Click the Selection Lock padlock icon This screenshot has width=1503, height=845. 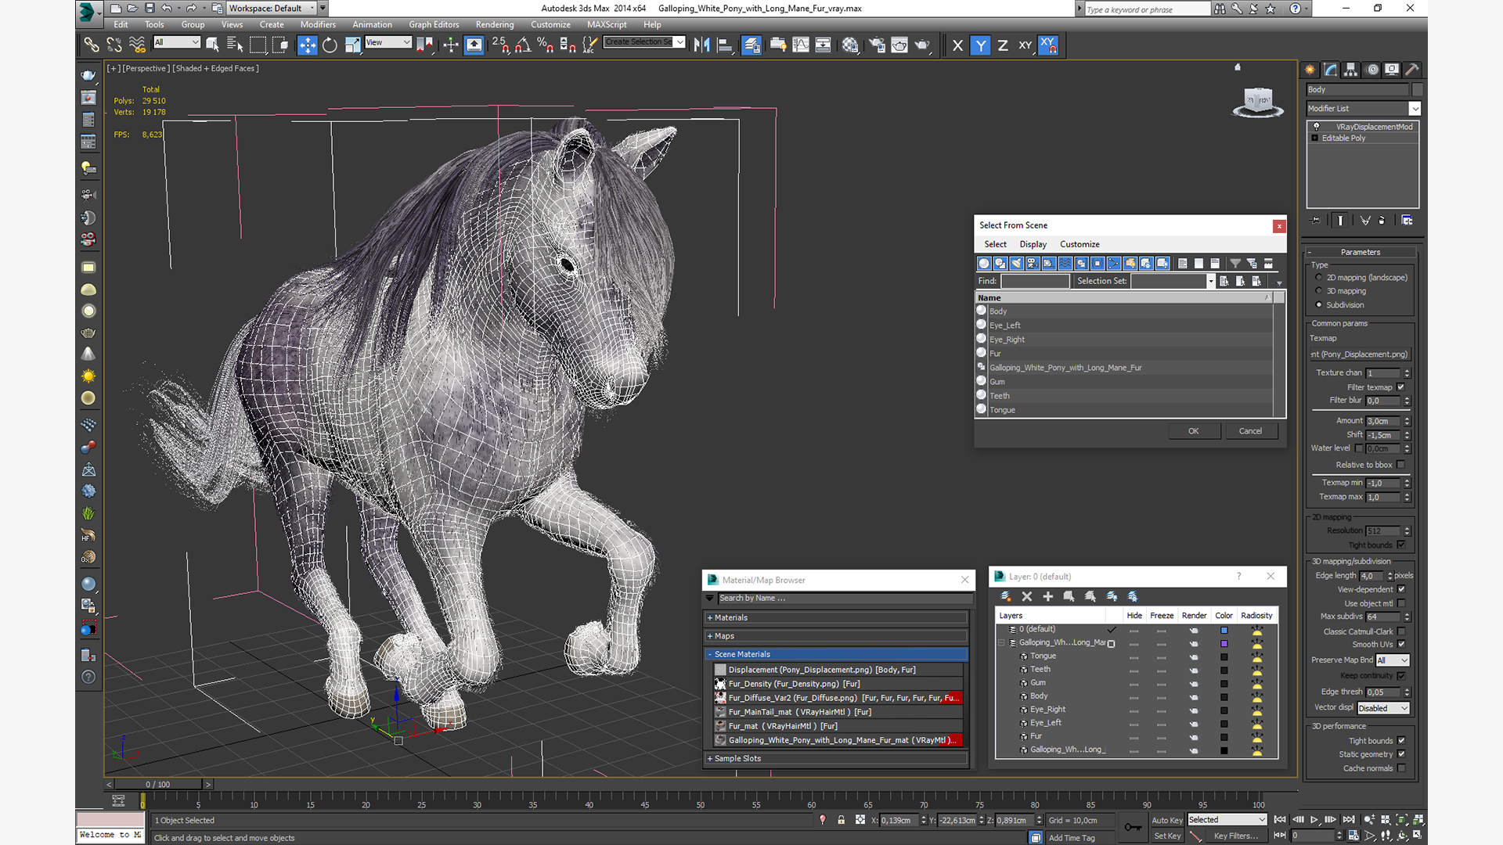pos(842,820)
